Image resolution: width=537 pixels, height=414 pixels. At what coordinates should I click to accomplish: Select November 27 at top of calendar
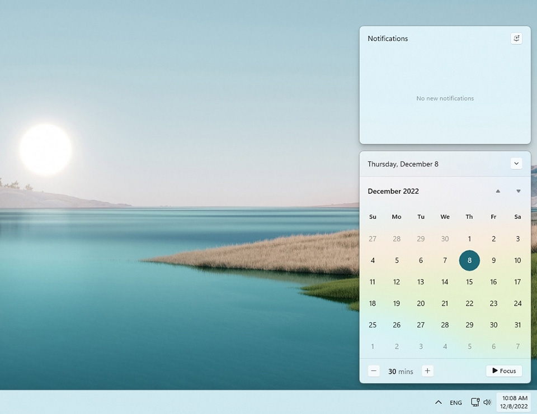(373, 239)
